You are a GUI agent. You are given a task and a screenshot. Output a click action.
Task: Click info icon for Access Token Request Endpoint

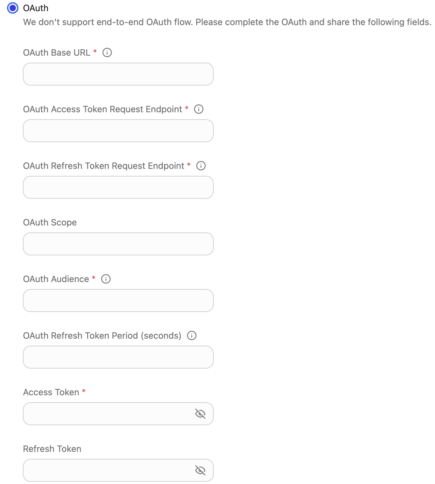(199, 109)
